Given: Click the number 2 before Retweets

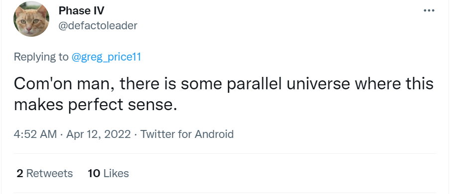Looking at the screenshot, I should point(19,173).
